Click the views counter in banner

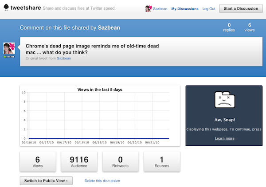(x=250, y=28)
